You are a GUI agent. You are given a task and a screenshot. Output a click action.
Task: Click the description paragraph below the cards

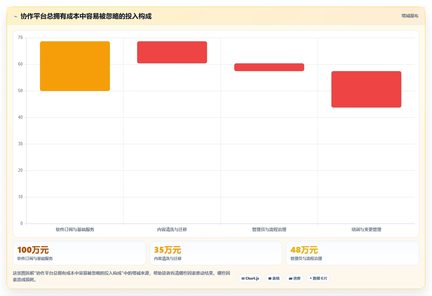coord(122,276)
